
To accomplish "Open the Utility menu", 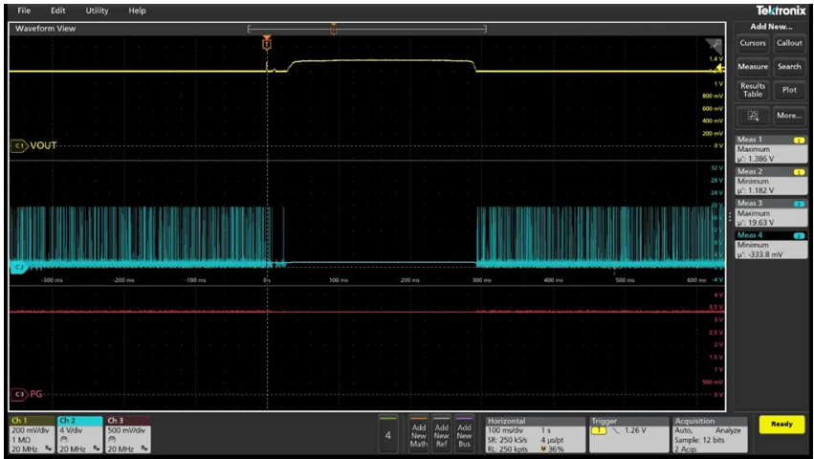I will (97, 11).
